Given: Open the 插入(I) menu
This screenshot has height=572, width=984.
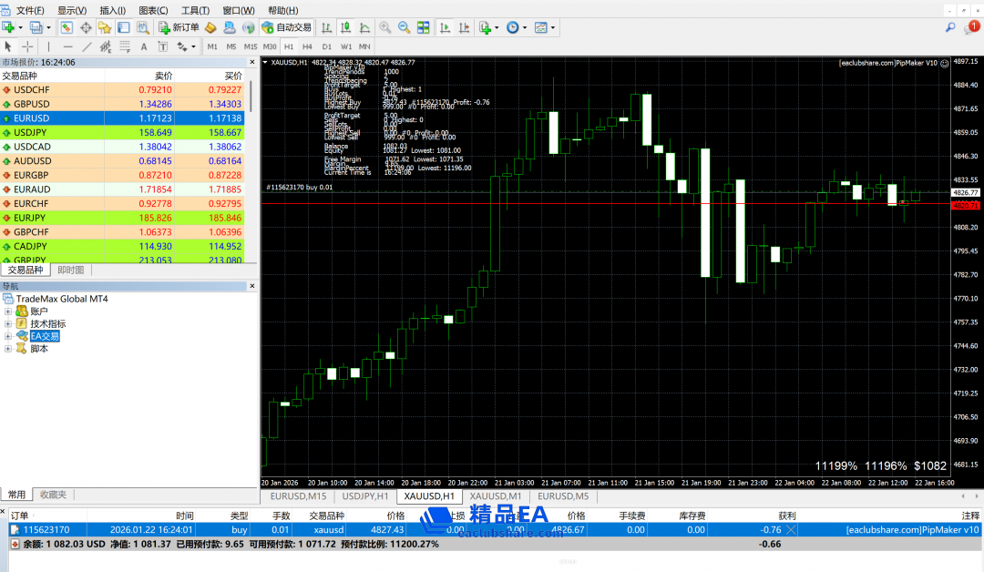Looking at the screenshot, I should click(x=112, y=10).
